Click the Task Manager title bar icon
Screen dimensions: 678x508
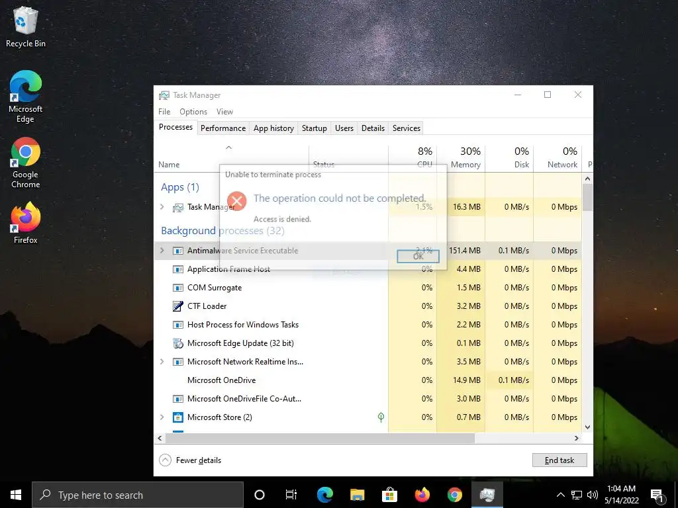click(164, 95)
